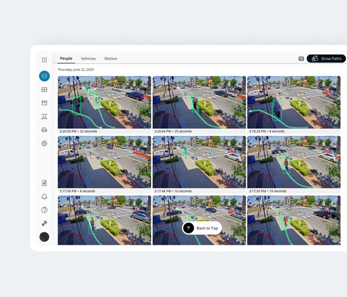Open the apps grid menu icon

pyautogui.click(x=45, y=60)
